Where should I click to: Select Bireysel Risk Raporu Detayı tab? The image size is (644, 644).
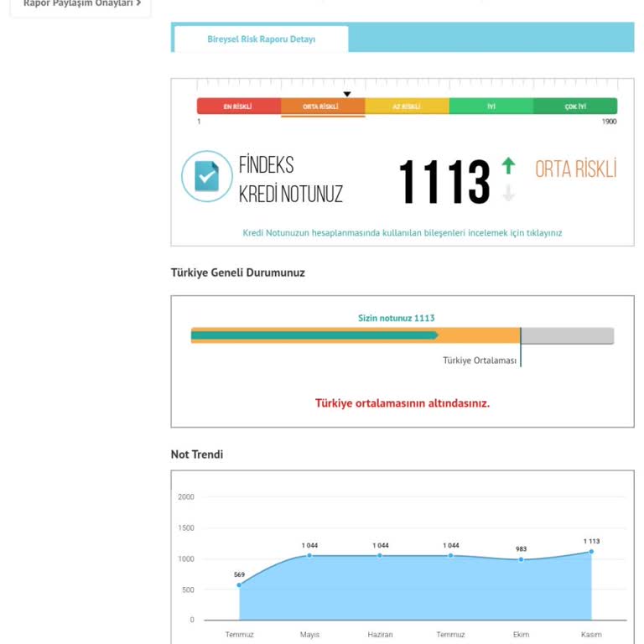(262, 39)
